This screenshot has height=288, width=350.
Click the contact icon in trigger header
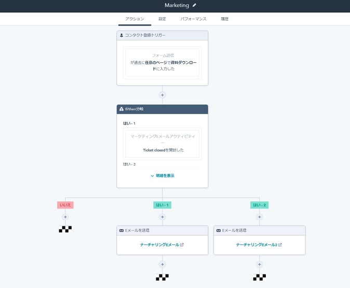[x=122, y=35]
